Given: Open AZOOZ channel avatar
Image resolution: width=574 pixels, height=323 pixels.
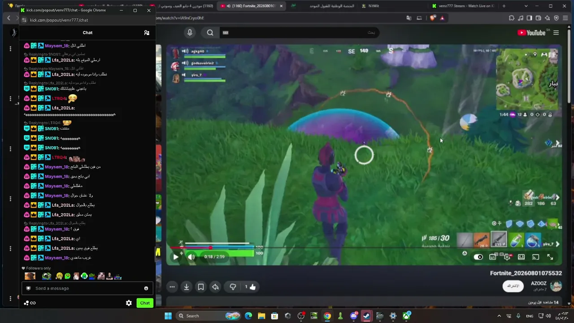Looking at the screenshot, I should [556, 286].
